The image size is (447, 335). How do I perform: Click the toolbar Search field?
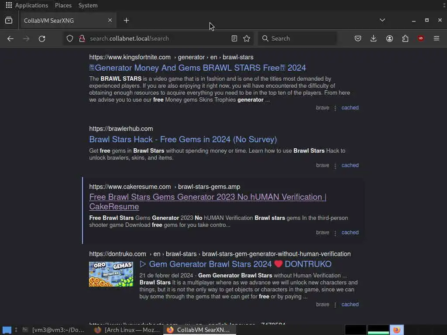click(297, 38)
